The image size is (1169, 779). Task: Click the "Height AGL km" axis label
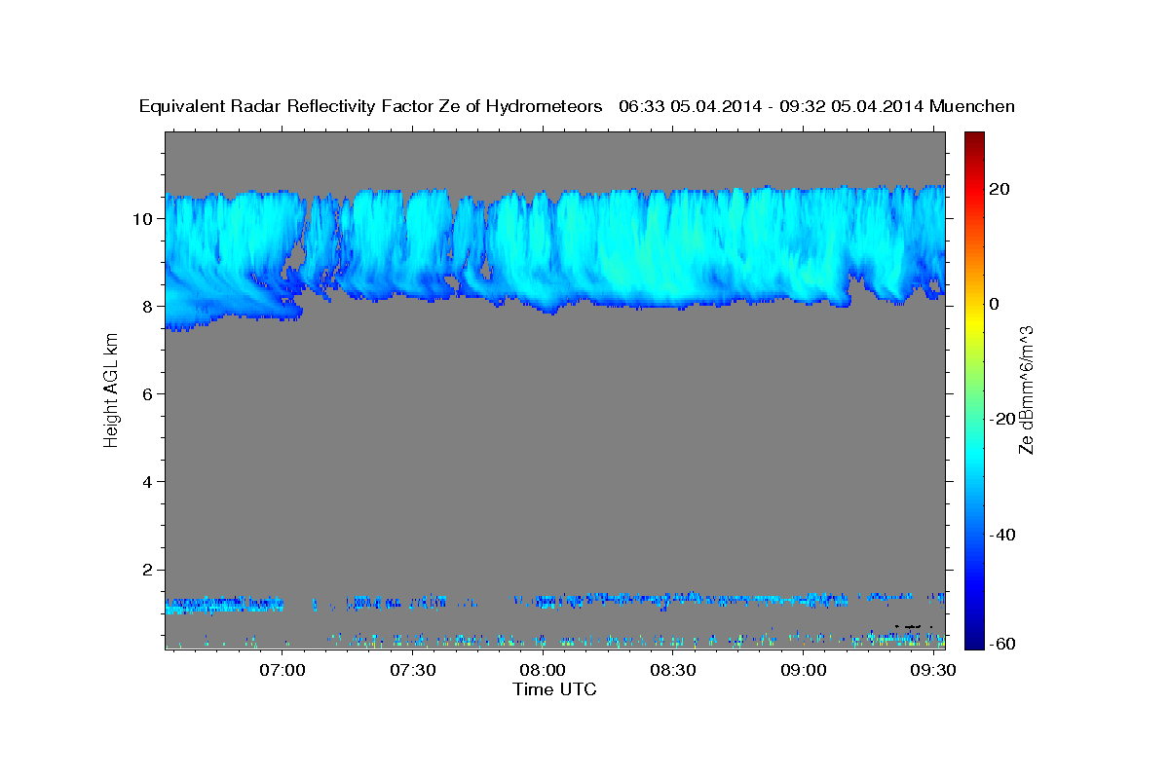point(111,390)
